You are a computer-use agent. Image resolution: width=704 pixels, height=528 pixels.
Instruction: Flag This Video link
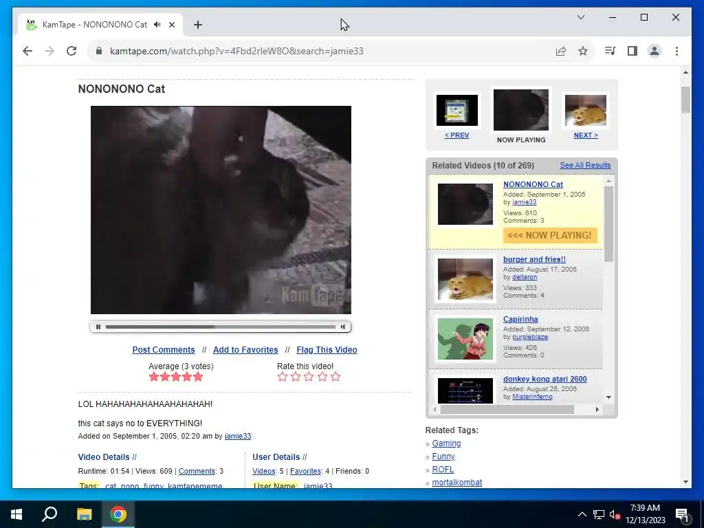327,350
